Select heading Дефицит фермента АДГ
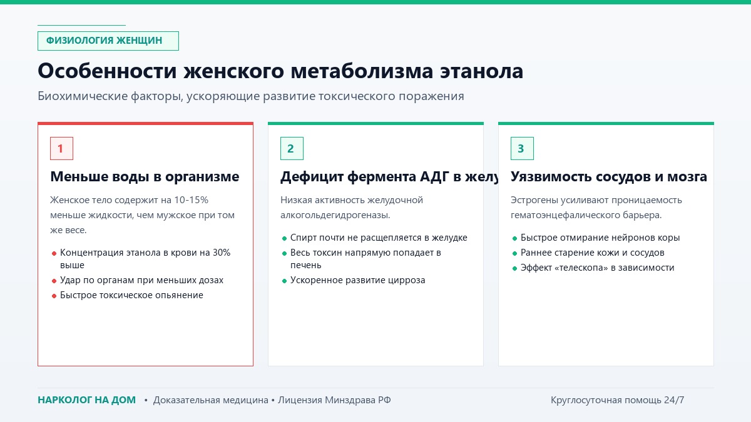The height and width of the screenshot is (422, 751). pyautogui.click(x=389, y=177)
